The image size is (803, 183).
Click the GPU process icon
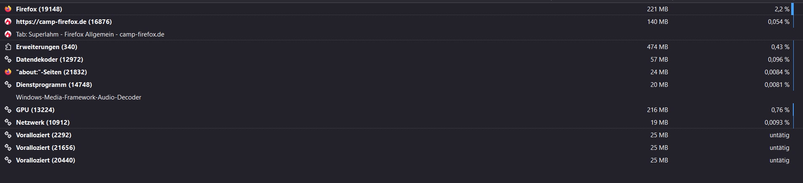click(x=8, y=110)
